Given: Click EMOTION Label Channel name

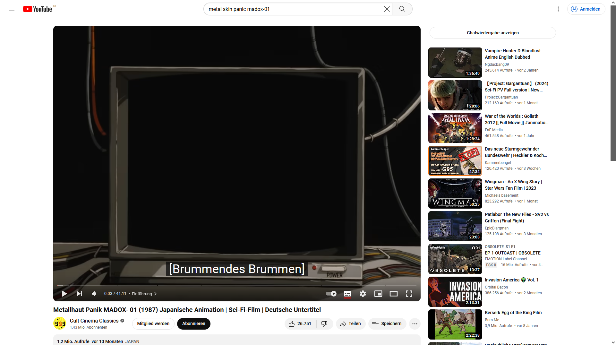Looking at the screenshot, I should tap(506, 259).
